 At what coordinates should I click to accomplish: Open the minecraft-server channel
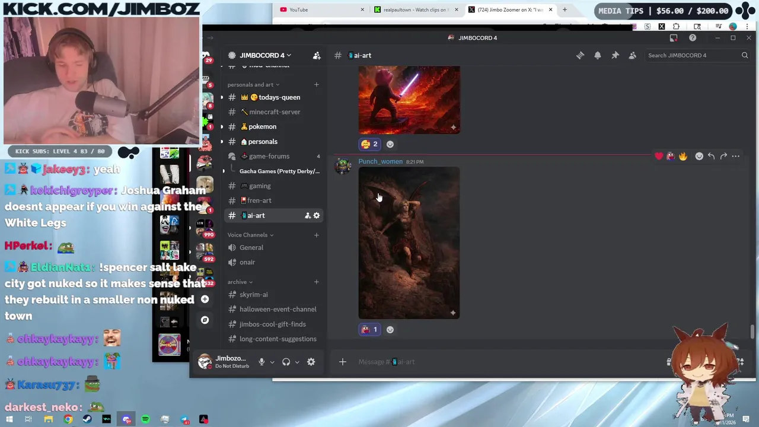pos(273,112)
